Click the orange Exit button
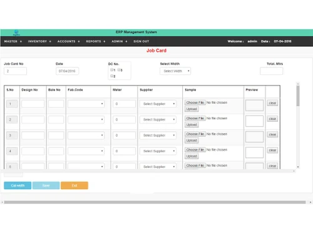Image resolution: width=313 pixels, height=234 pixels. point(74,185)
